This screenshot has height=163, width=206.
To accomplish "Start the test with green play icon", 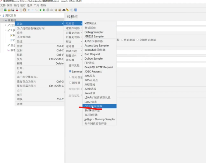I will coord(41,10).
